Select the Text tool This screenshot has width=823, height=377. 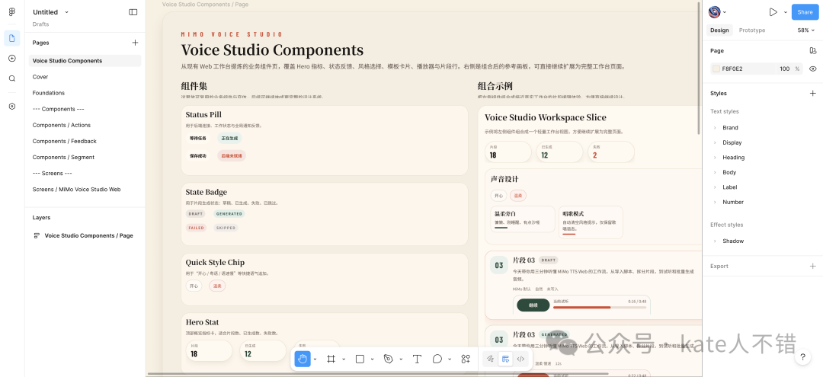[x=417, y=359]
